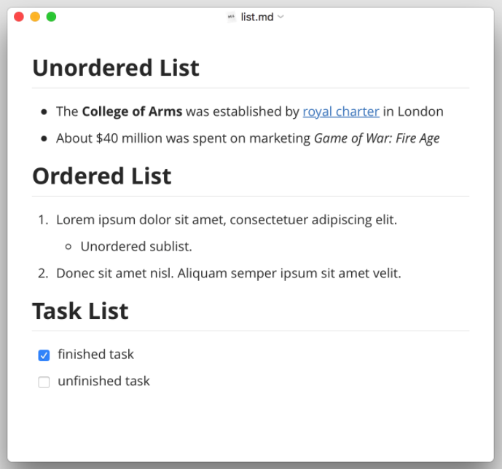Select the Task List heading
The width and height of the screenshot is (502, 469).
tap(80, 311)
